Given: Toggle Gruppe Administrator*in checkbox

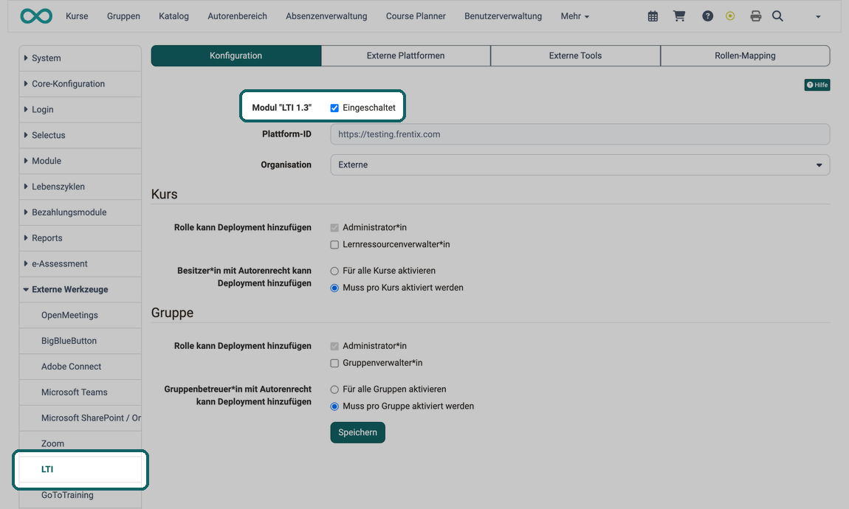Looking at the screenshot, I should pos(334,346).
